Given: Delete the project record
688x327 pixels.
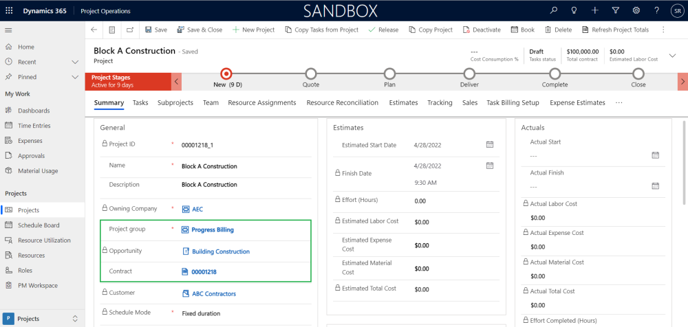Looking at the screenshot, I should tap(558, 30).
